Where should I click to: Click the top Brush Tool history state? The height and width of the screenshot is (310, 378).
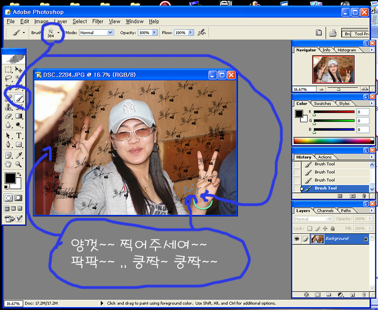tap(325, 164)
